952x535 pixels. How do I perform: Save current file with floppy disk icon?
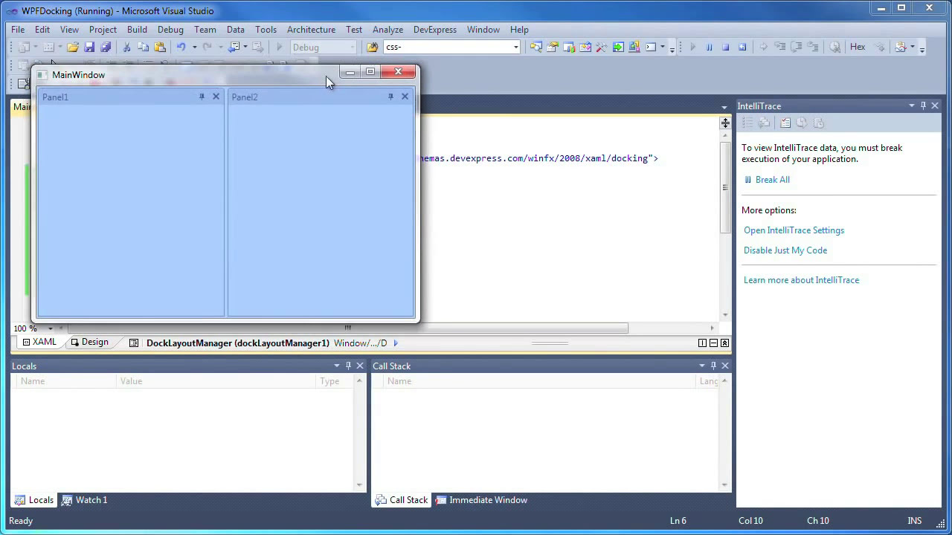[89, 47]
